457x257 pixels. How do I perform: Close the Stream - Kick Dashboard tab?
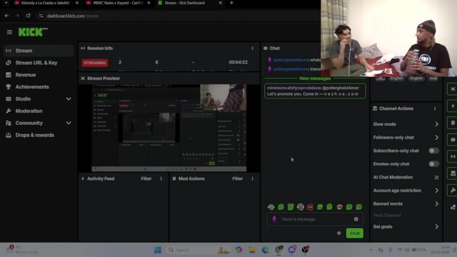(220, 3)
